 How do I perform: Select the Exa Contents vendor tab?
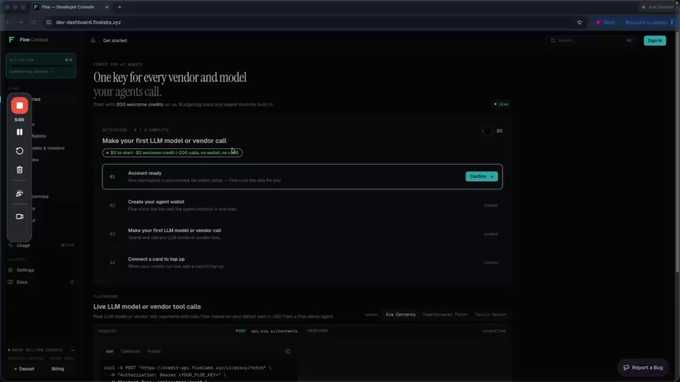pos(401,315)
